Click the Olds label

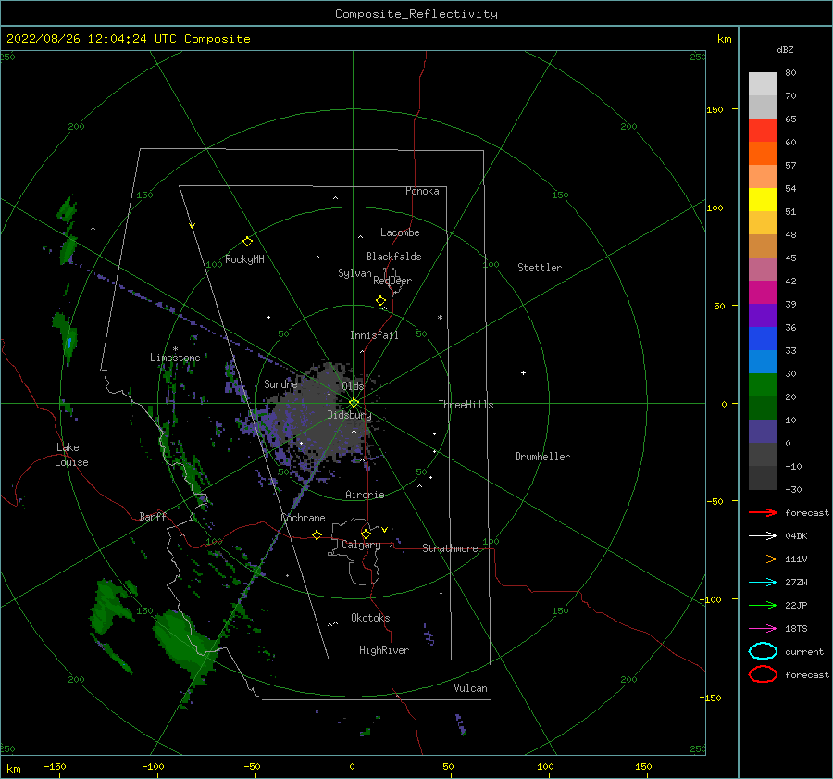point(353,386)
